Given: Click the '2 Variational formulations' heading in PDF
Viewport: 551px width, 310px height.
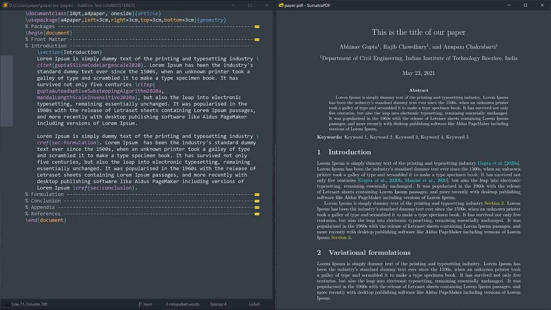Looking at the screenshot, I should tap(364, 253).
